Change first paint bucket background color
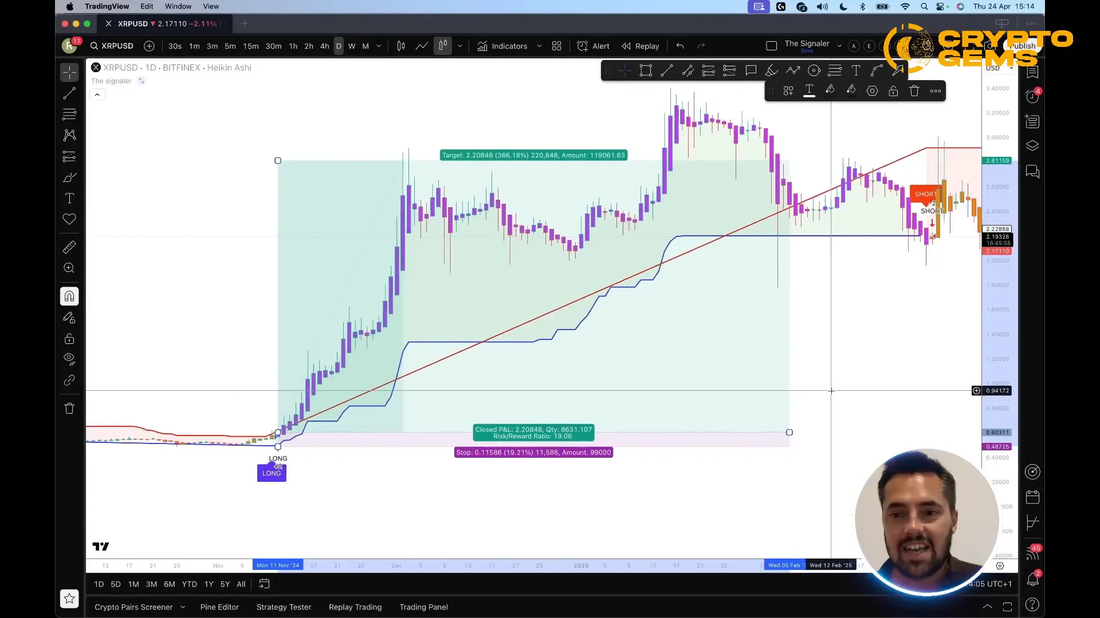1100x618 pixels. coord(830,91)
